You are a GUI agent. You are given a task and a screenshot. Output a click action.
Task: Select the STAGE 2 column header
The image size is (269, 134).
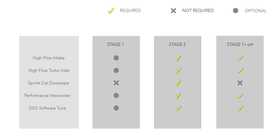tap(177, 44)
